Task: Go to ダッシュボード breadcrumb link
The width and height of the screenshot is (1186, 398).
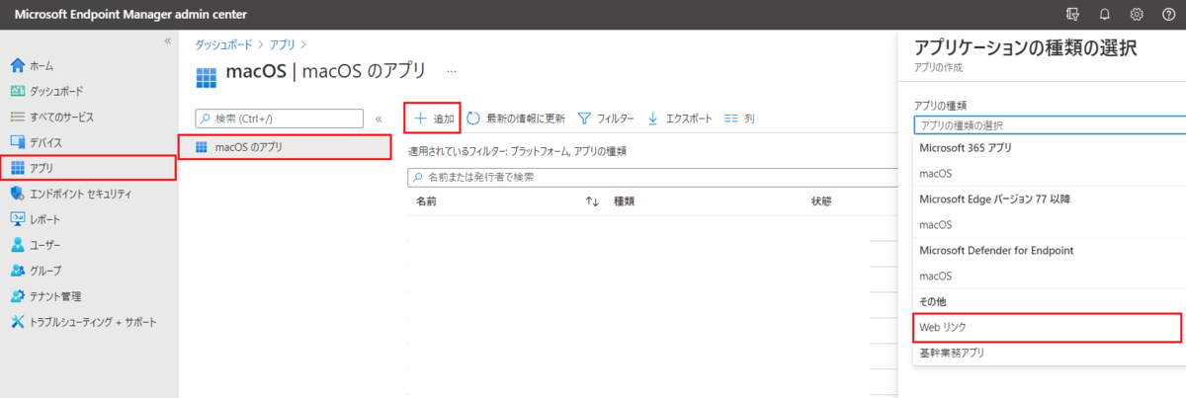Action: point(223,44)
